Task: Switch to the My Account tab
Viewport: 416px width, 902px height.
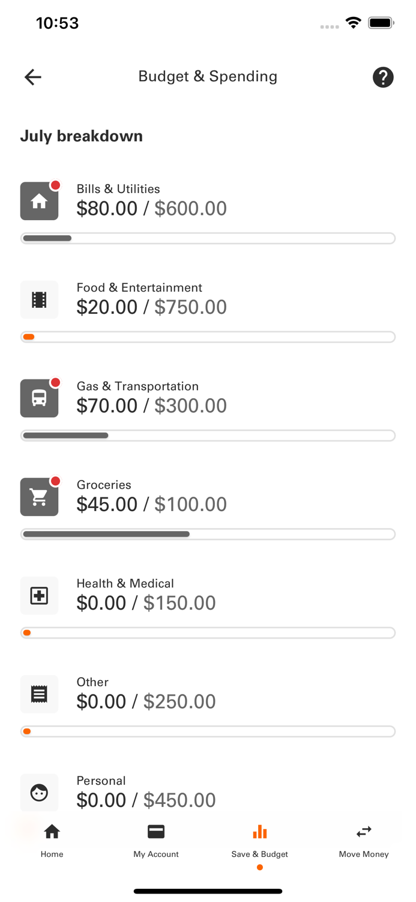Action: click(x=155, y=839)
